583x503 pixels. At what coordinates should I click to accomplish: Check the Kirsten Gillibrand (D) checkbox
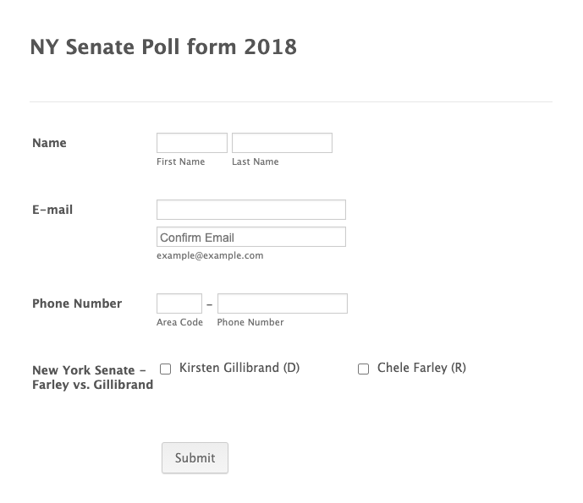[x=166, y=369]
